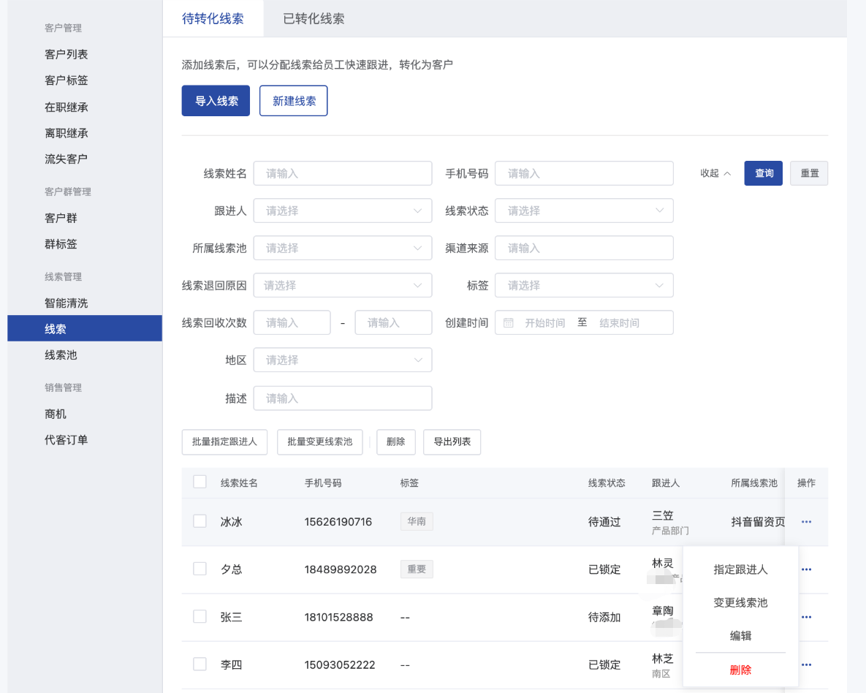The height and width of the screenshot is (693, 866).
Task: Open 商机 in sidebar
Action: [x=56, y=414]
